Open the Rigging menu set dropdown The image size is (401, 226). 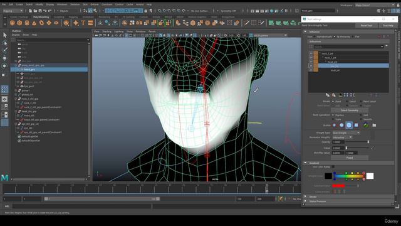13,11
